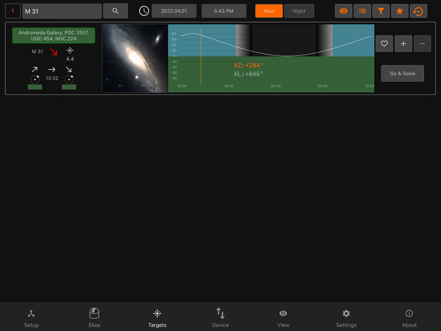The height and width of the screenshot is (331, 441).
Task: Open the About tab
Action: [x=409, y=318]
